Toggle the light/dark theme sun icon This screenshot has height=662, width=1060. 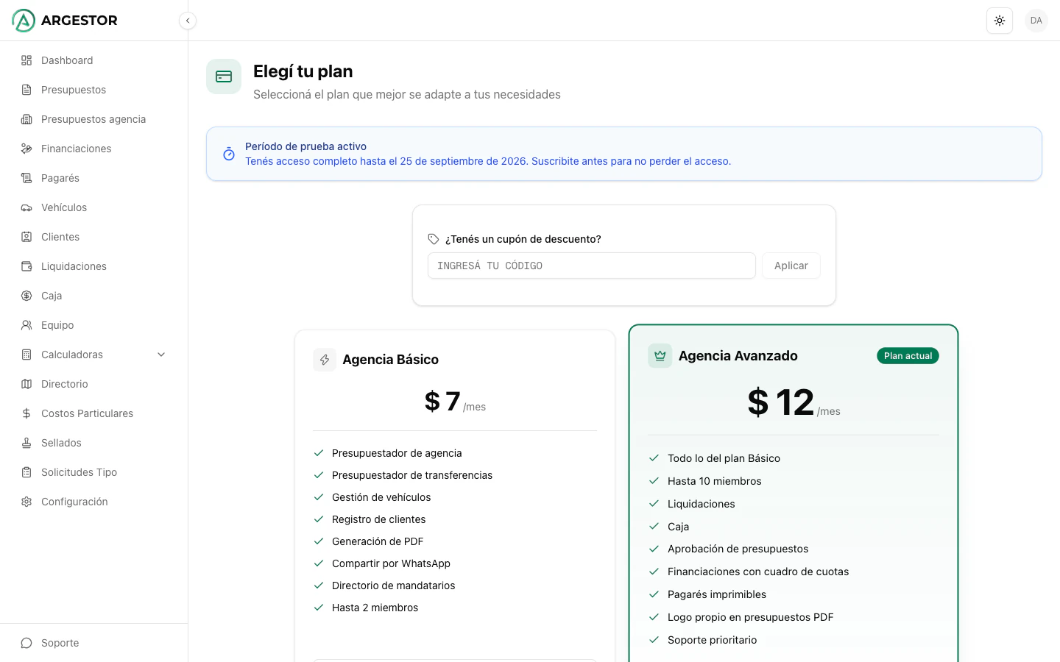point(1000,21)
